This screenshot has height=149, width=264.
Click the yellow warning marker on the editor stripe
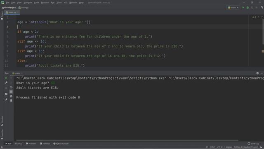(x=263, y=51)
